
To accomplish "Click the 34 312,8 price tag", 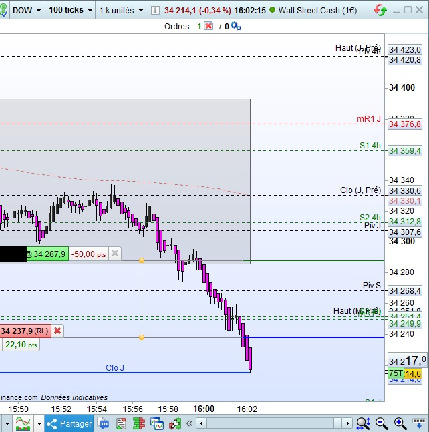I will pyautogui.click(x=405, y=222).
